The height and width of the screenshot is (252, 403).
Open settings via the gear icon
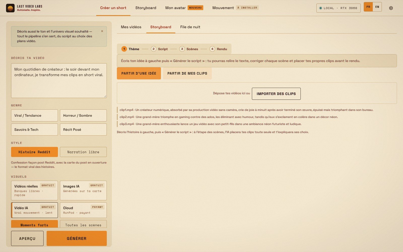click(391, 8)
